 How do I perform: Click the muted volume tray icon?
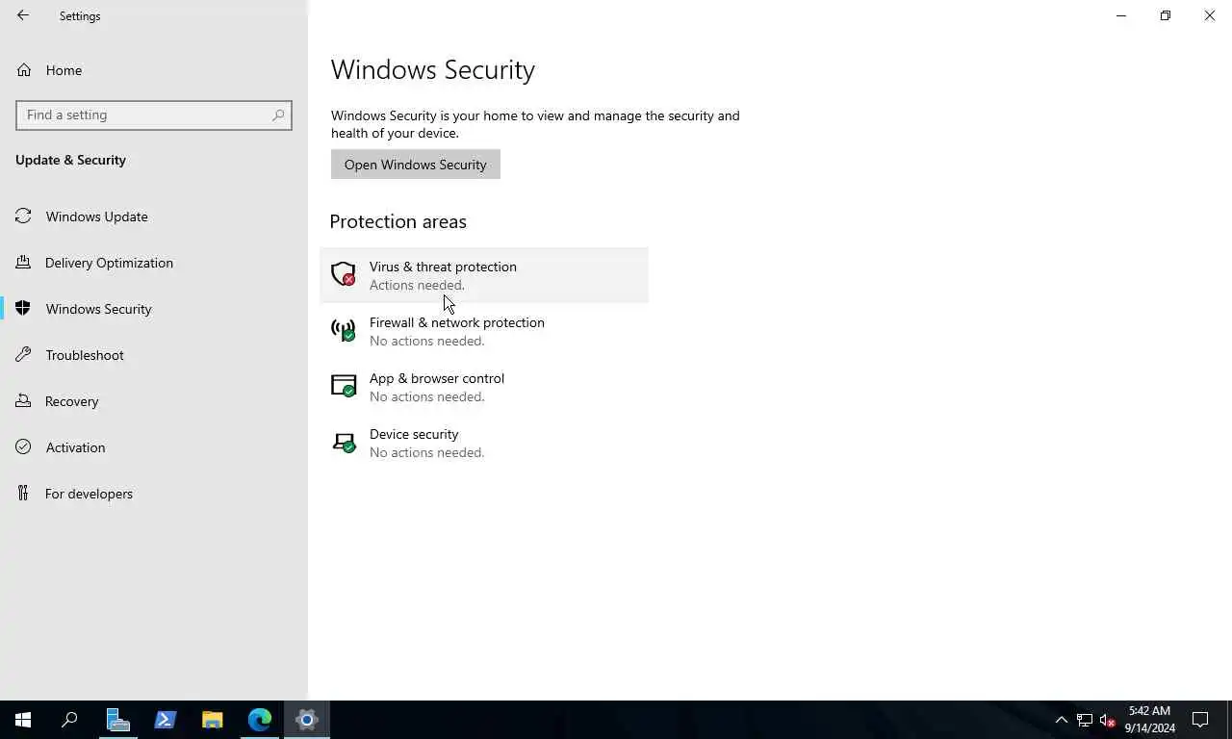coord(1108,720)
